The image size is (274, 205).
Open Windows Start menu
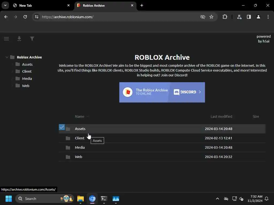(x=9, y=199)
